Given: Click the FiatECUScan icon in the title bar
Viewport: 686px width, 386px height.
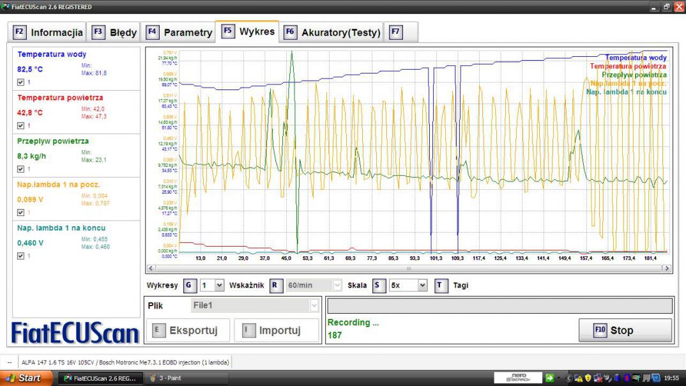Looking at the screenshot, I should point(5,6).
